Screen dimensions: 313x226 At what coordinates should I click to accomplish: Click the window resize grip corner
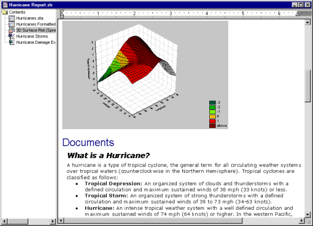[308, 221]
